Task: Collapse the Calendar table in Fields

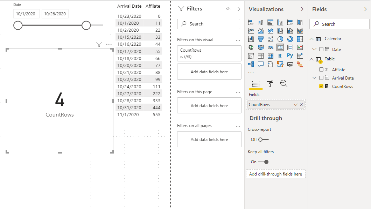Action: coord(312,39)
